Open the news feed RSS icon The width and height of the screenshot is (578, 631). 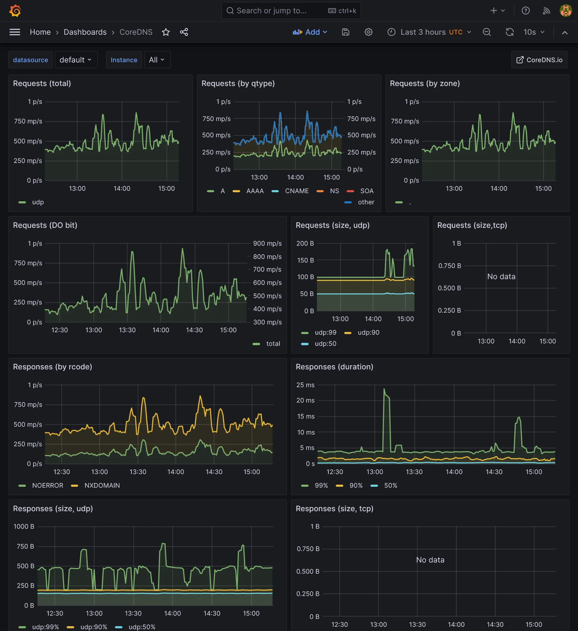click(546, 11)
